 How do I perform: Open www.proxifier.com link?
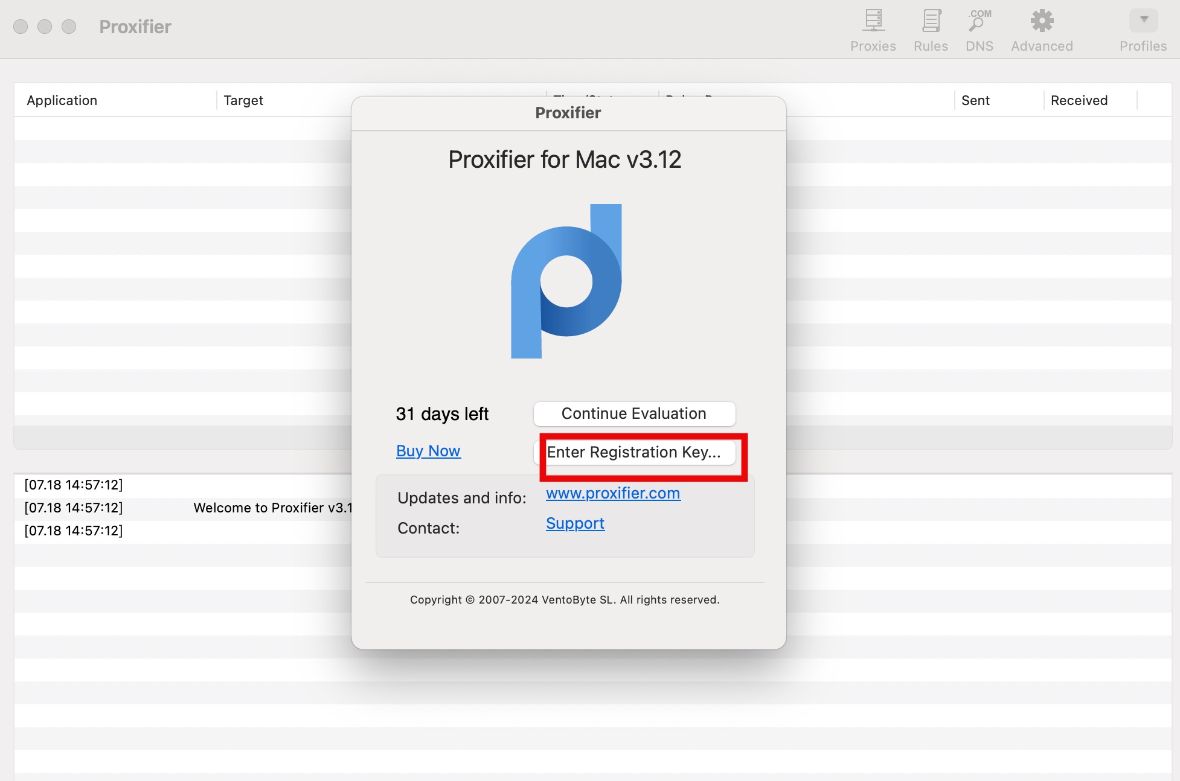point(613,493)
